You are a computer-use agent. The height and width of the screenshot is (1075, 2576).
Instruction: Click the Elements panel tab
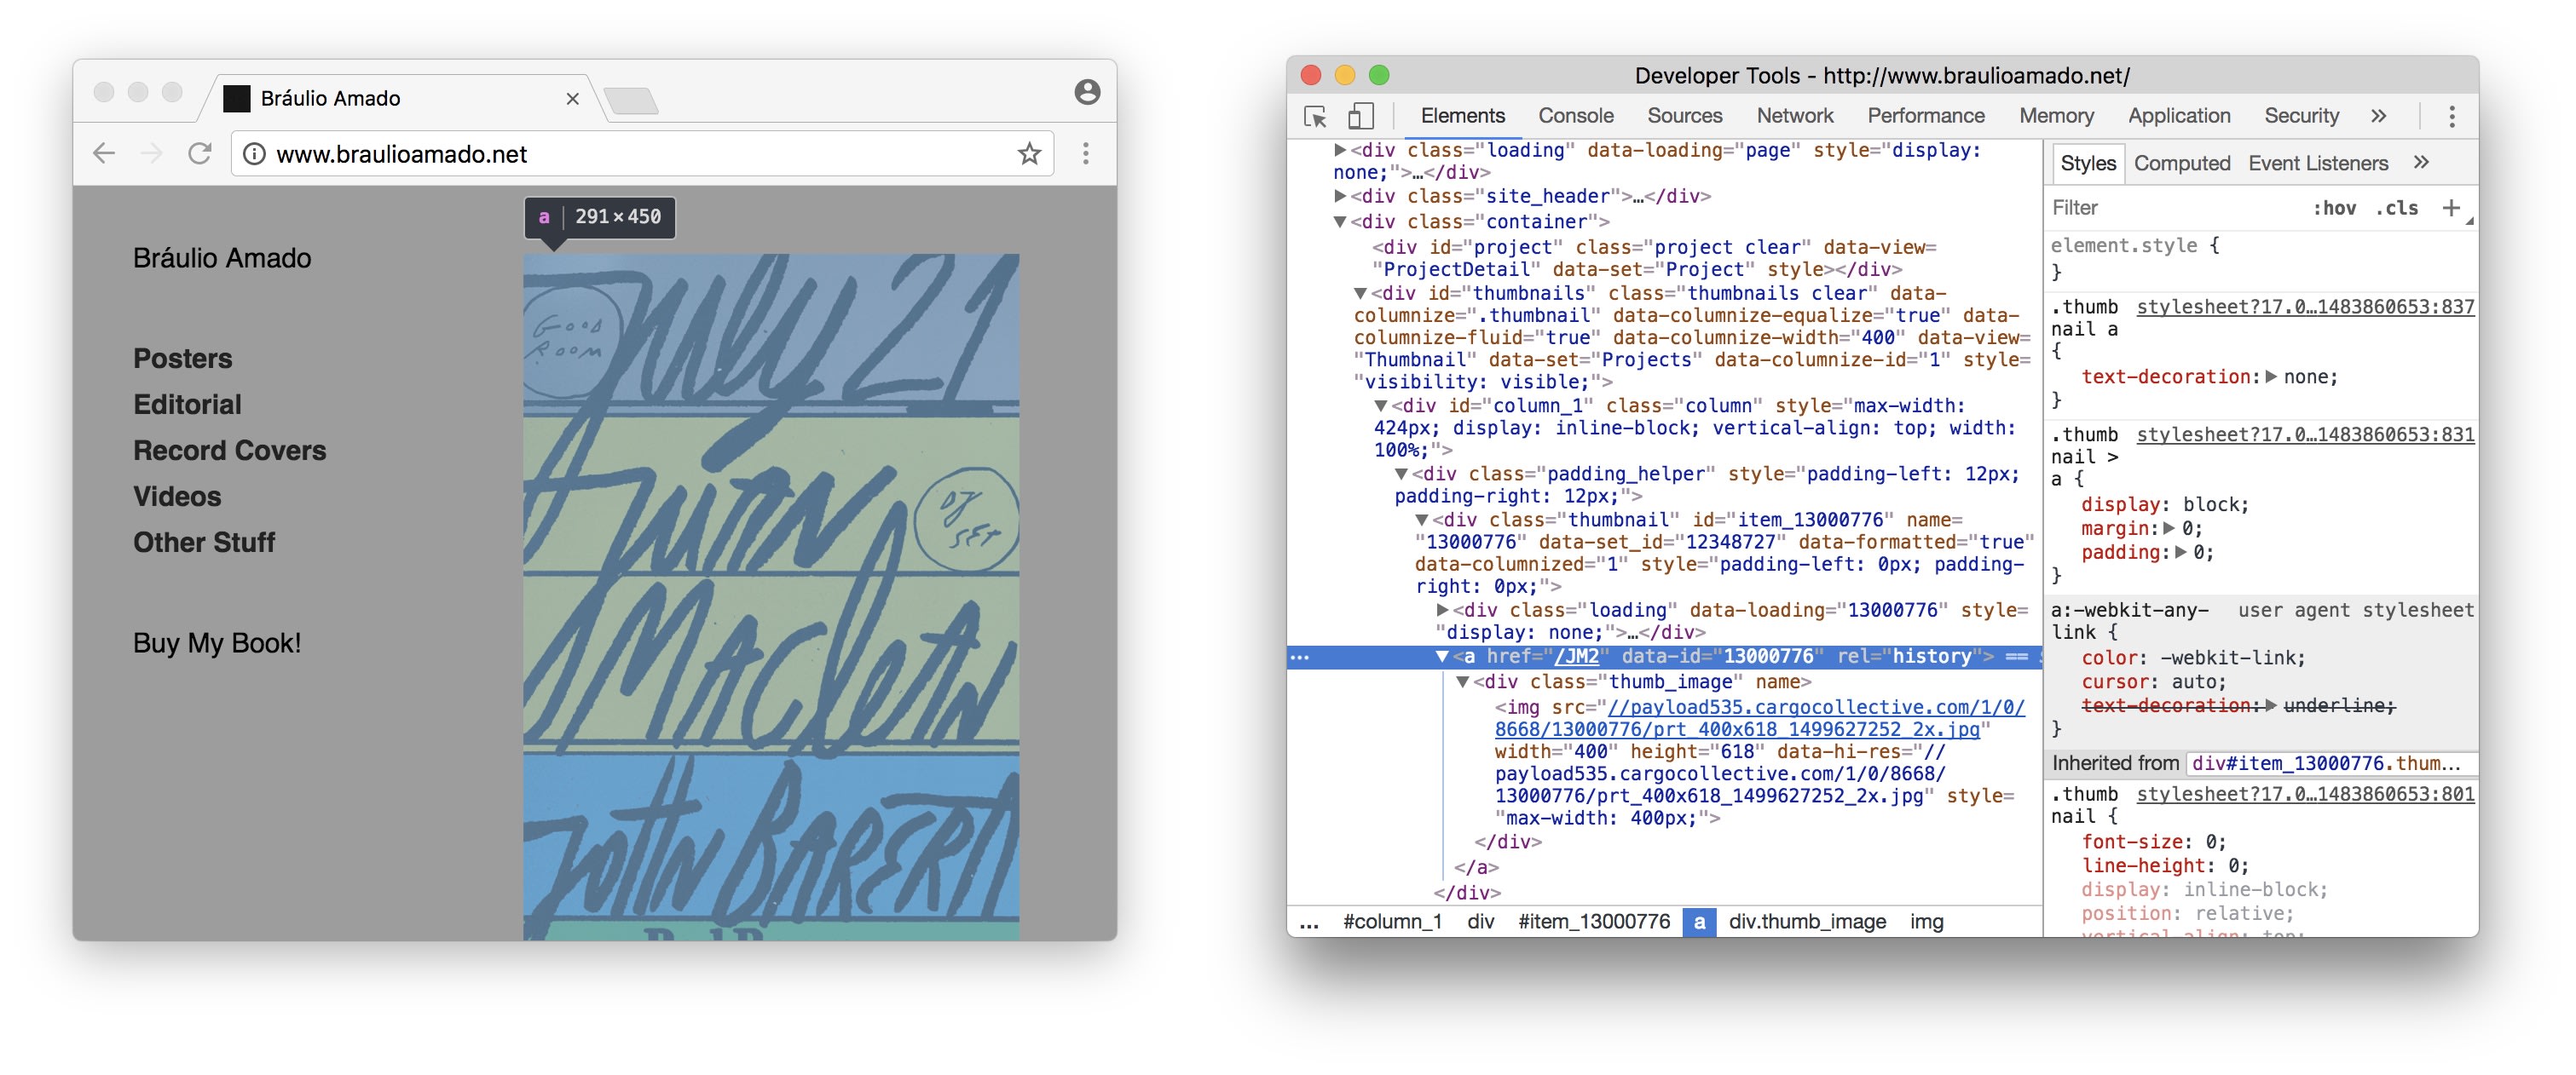(x=1464, y=115)
